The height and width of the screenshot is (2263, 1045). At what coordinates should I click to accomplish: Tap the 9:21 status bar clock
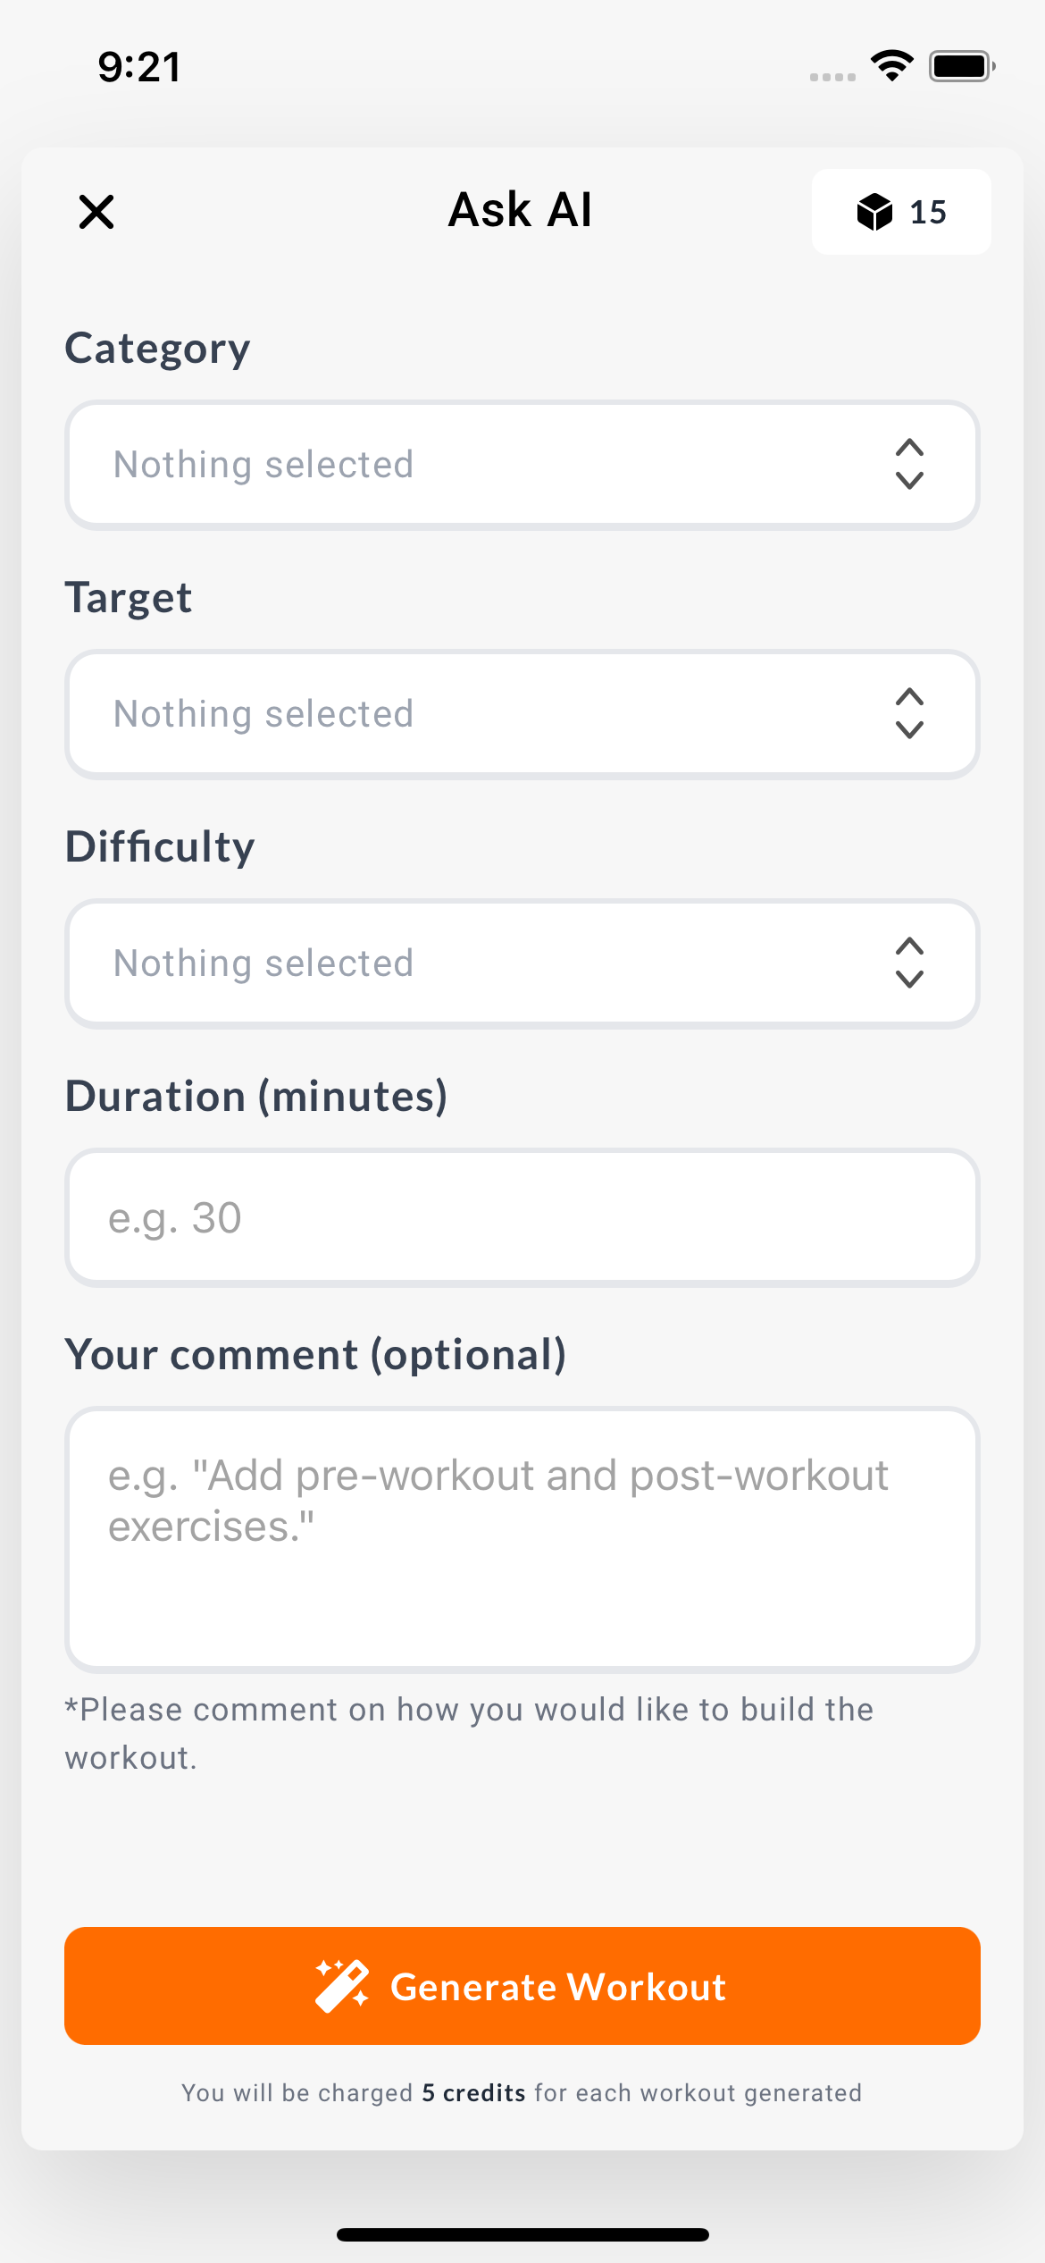(x=139, y=67)
